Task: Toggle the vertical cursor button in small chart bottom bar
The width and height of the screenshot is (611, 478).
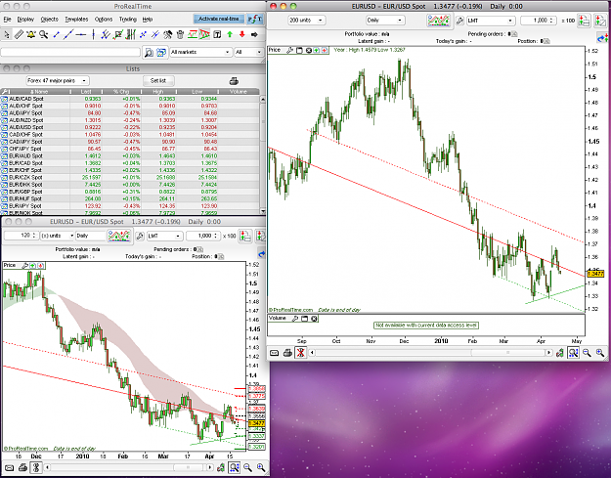Action: point(36,467)
